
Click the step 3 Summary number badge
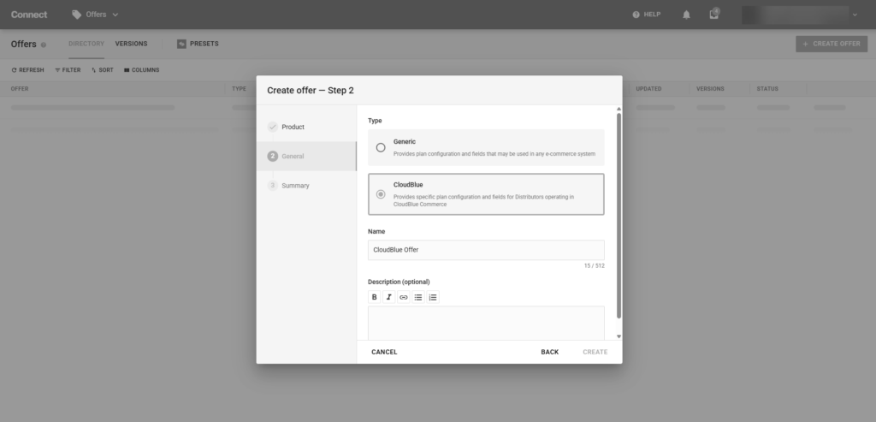click(x=273, y=186)
